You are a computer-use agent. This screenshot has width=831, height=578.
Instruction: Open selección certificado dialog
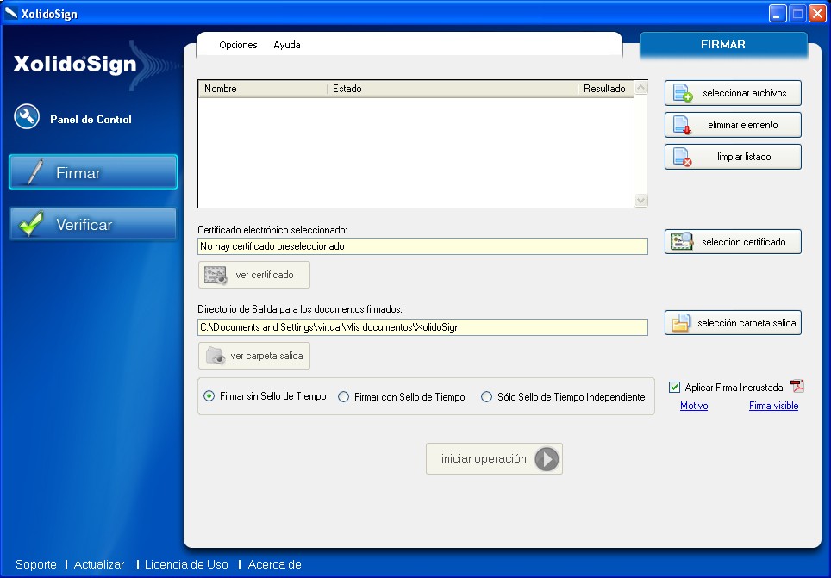coord(733,241)
